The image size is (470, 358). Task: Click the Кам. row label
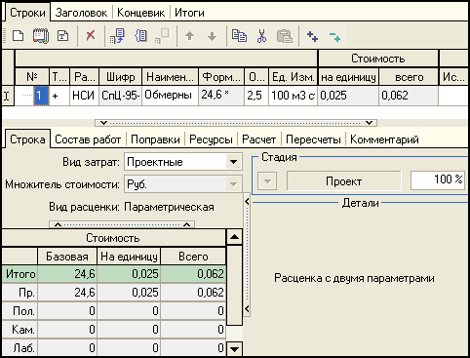coord(20,330)
